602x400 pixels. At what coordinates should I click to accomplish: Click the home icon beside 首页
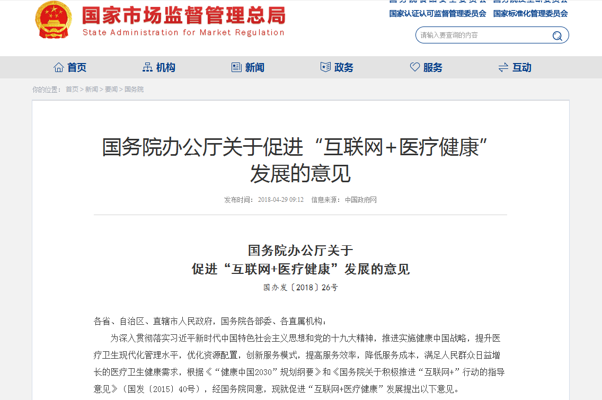(x=59, y=67)
